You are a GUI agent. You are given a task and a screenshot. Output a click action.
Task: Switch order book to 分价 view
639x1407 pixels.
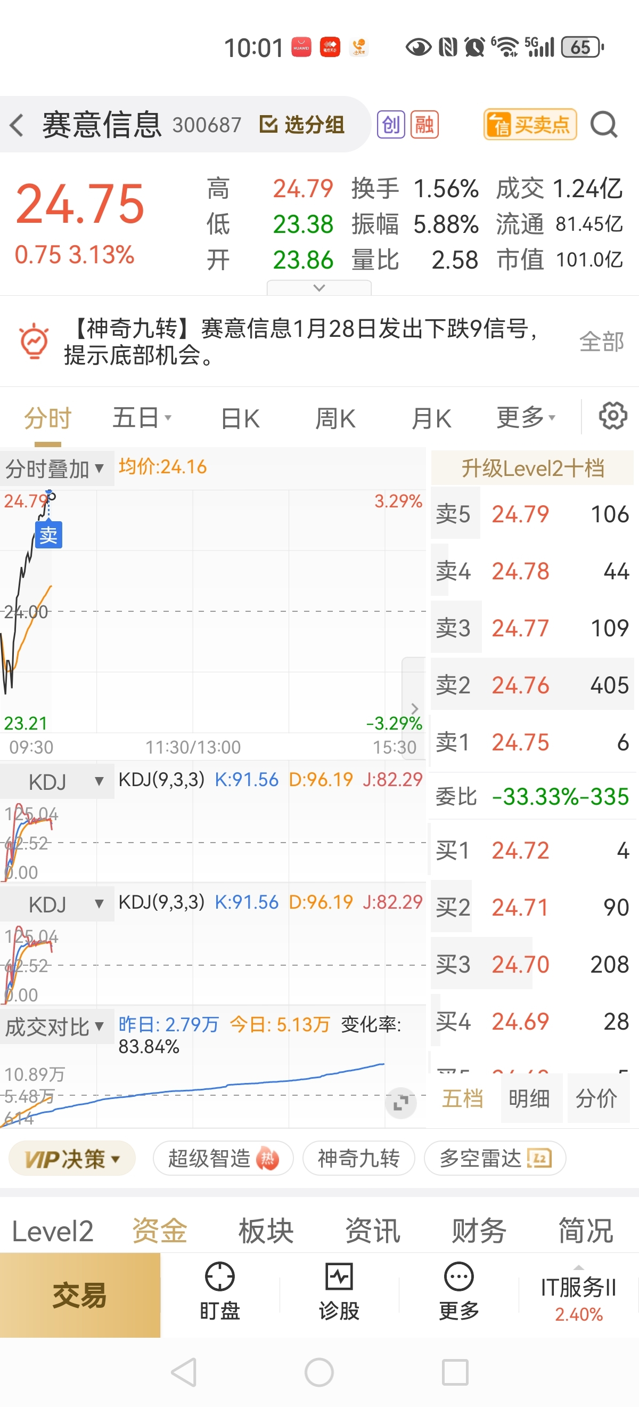(x=596, y=1098)
